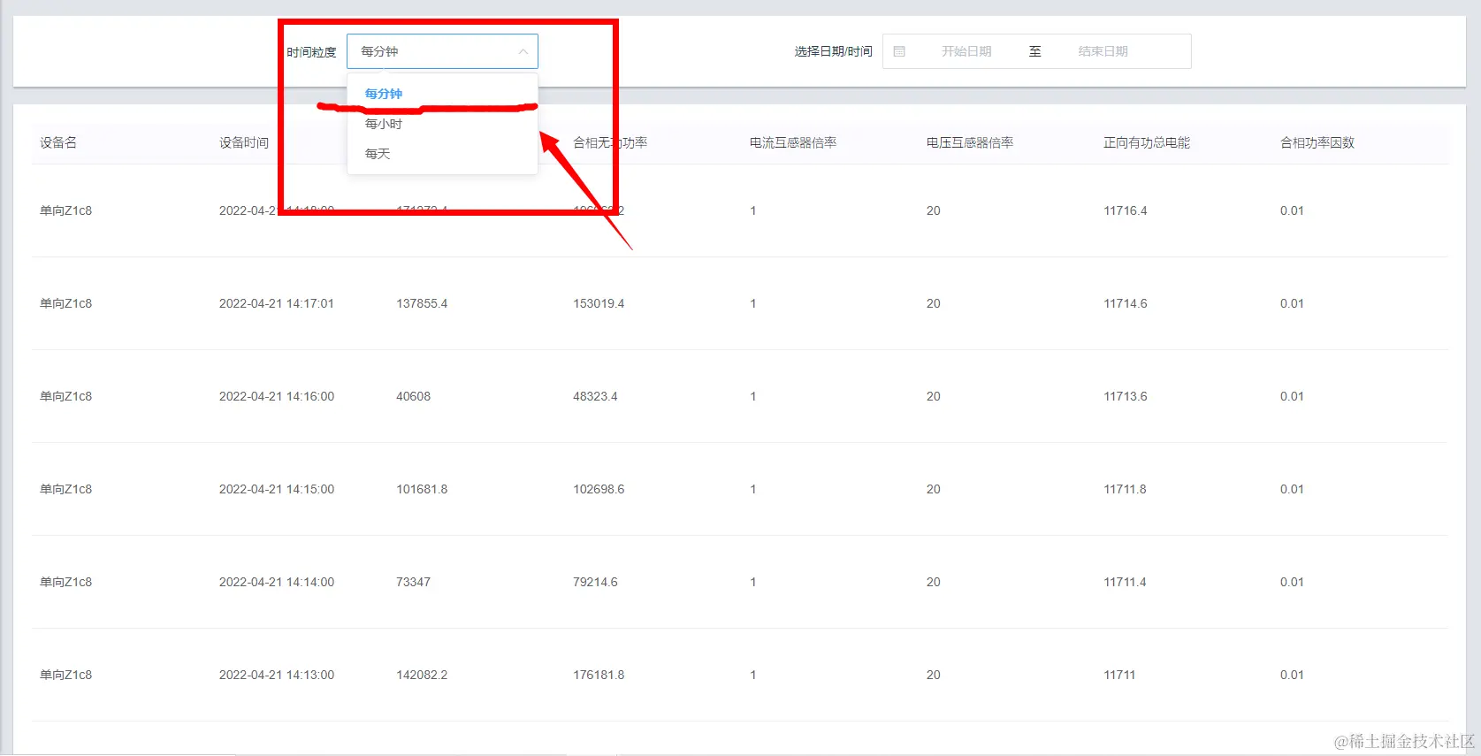Image resolution: width=1481 pixels, height=756 pixels.
Task: Click the 11716.4 energy value
Action: click(1126, 210)
